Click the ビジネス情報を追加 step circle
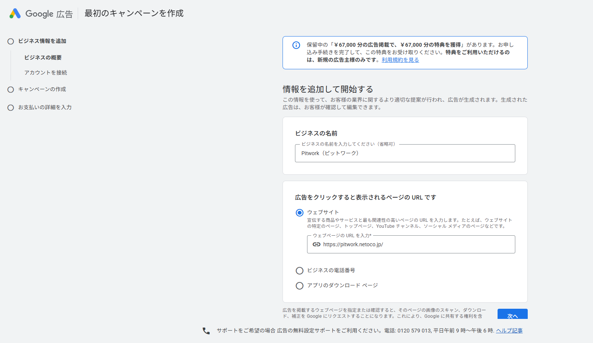The height and width of the screenshot is (343, 593). tap(11, 41)
